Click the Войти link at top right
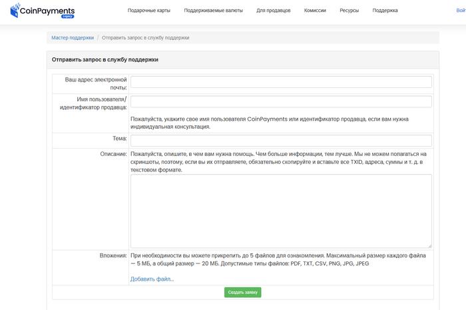 [461, 11]
